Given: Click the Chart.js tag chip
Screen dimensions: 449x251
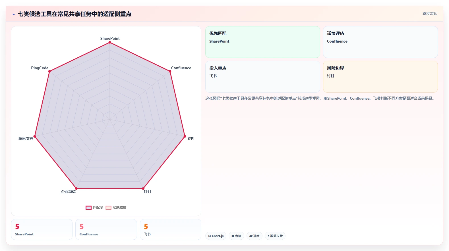Looking at the screenshot, I should pos(216,236).
